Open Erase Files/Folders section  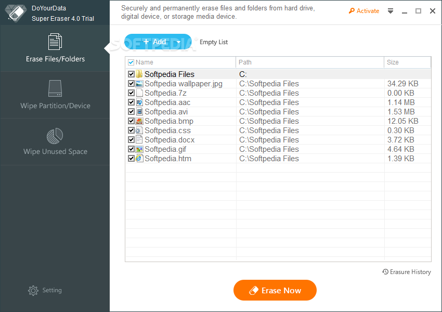[55, 48]
